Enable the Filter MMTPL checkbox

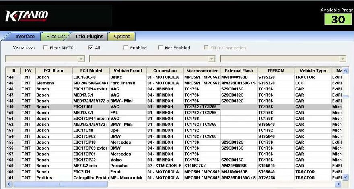[x=45, y=48]
